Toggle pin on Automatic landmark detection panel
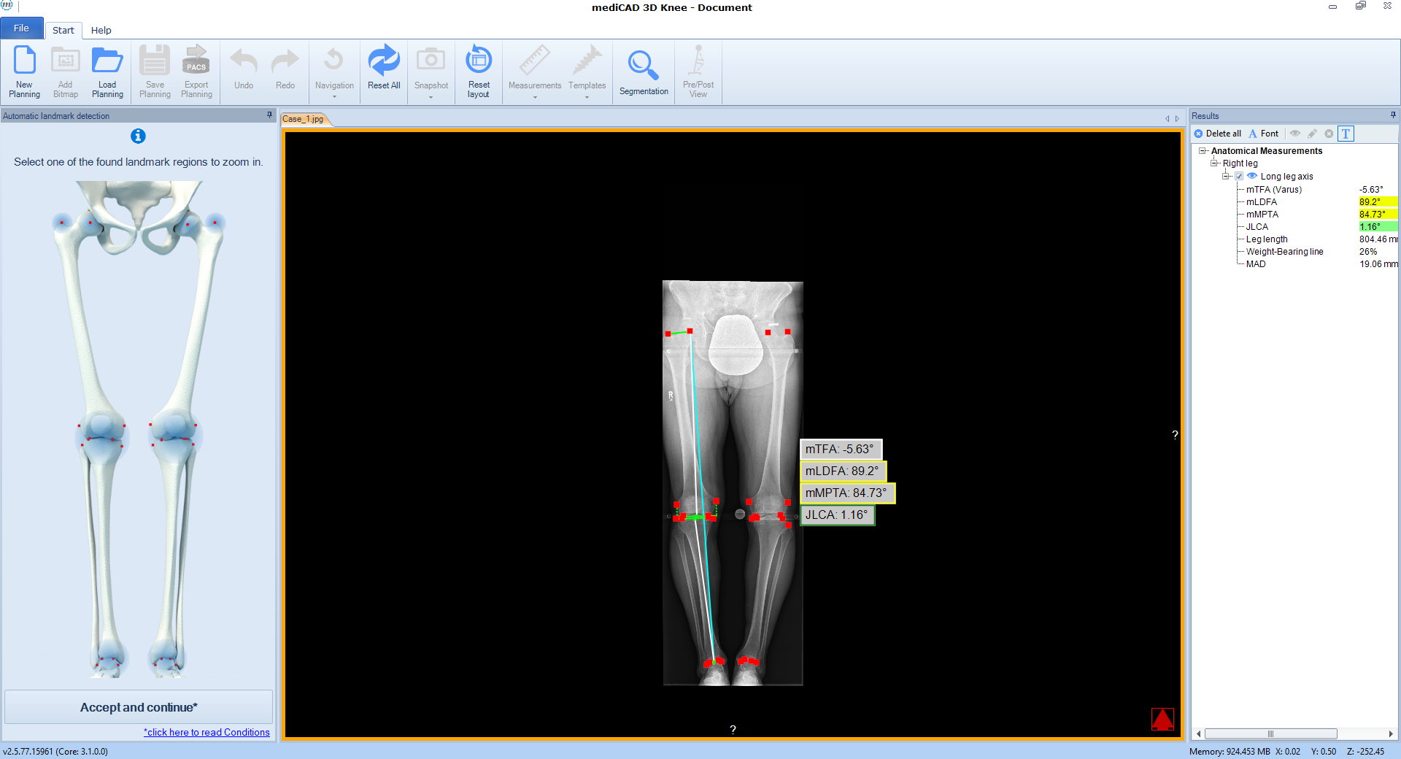Viewport: 1401px width, 759px height. click(x=269, y=115)
